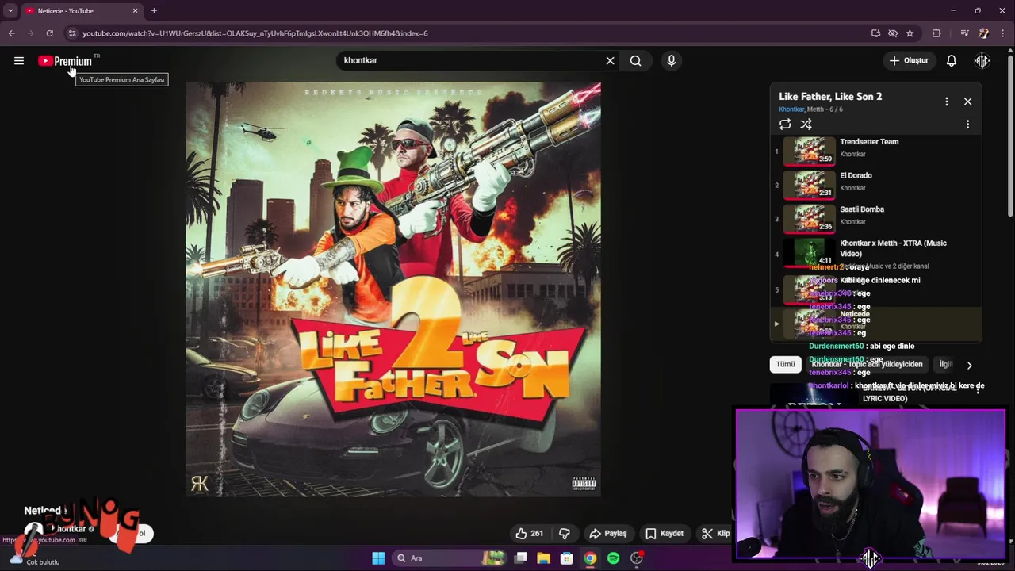Viewport: 1015px width, 571px height.
Task: Start voice search with microphone
Action: (x=671, y=60)
